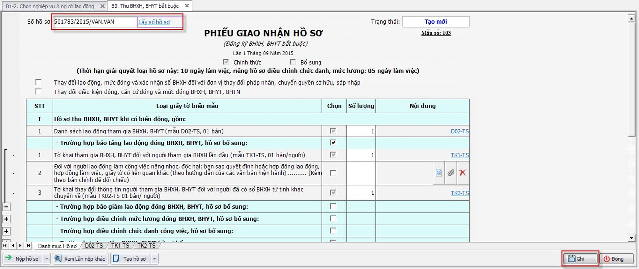
Task: Go to last sheet tab arrow
Action: 28,245
